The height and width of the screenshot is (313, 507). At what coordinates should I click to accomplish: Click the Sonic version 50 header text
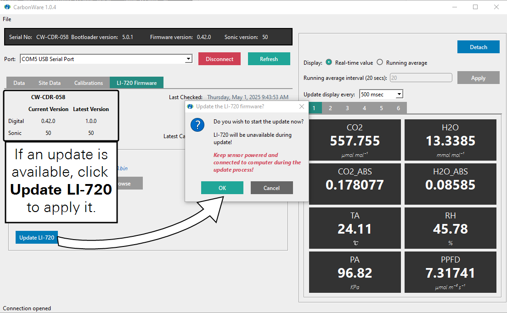(246, 37)
